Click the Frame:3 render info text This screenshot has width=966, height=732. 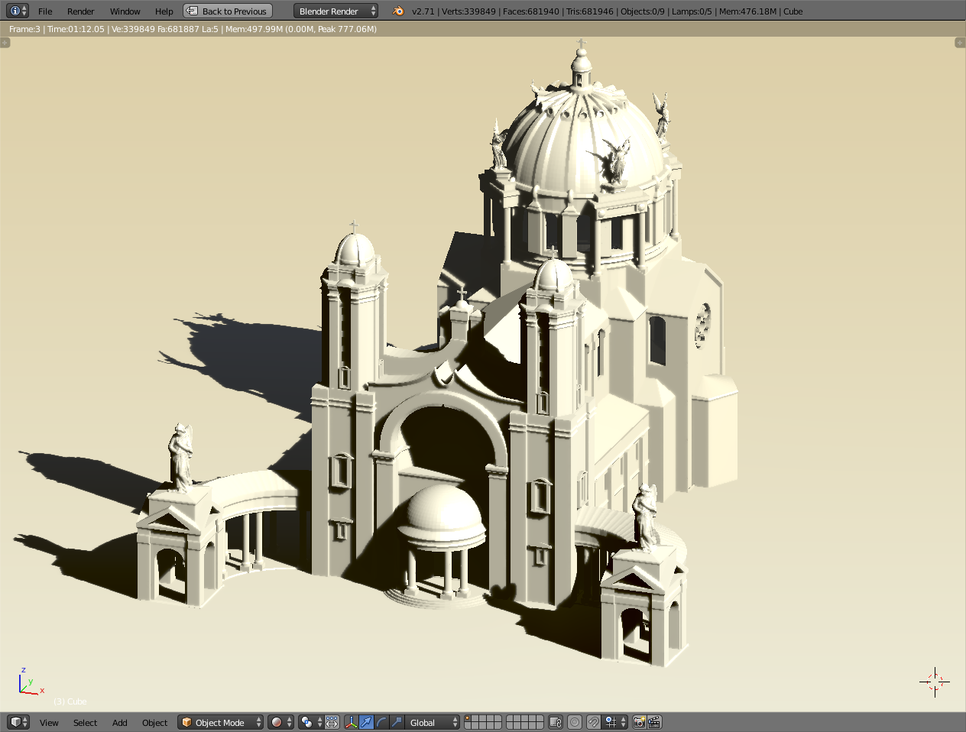point(24,29)
